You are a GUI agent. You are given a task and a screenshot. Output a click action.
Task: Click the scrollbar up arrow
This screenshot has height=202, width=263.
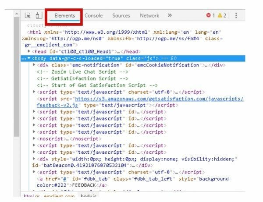17,14
